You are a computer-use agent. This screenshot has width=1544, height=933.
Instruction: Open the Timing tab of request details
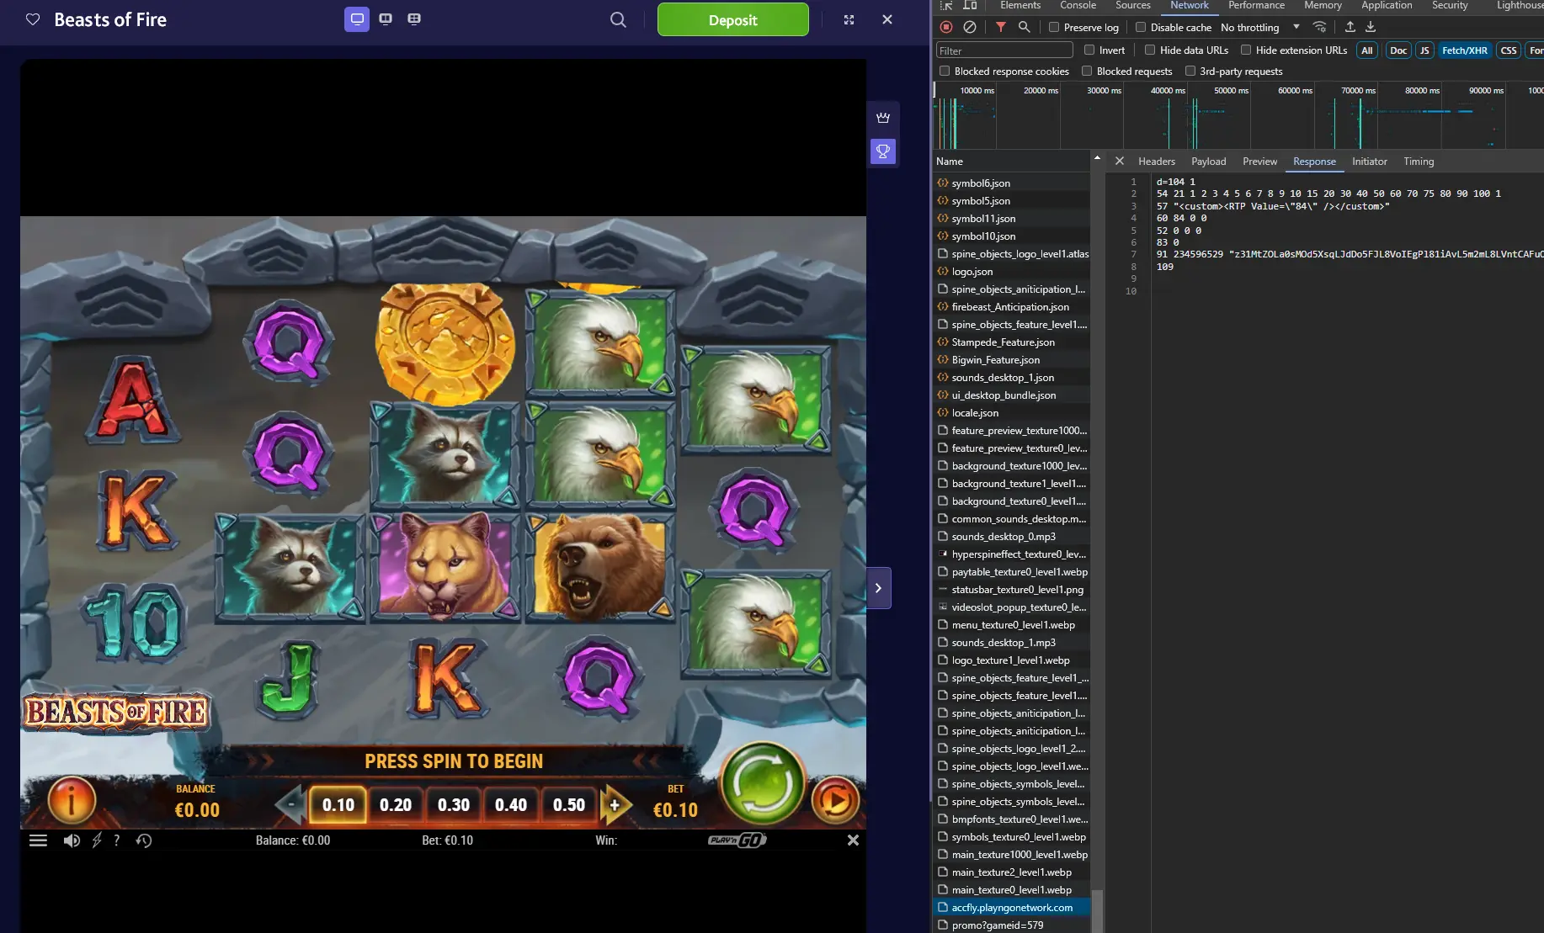[1419, 162]
